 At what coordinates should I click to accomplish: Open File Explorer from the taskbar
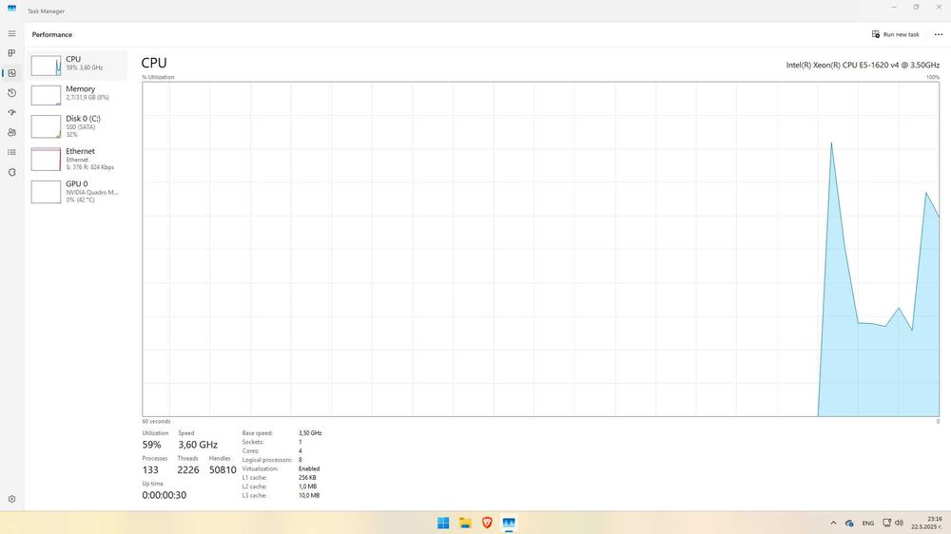tap(465, 523)
